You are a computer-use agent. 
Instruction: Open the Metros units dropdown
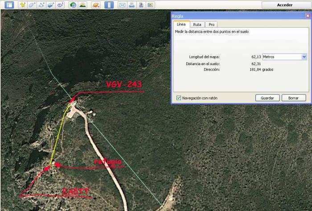(x=284, y=57)
